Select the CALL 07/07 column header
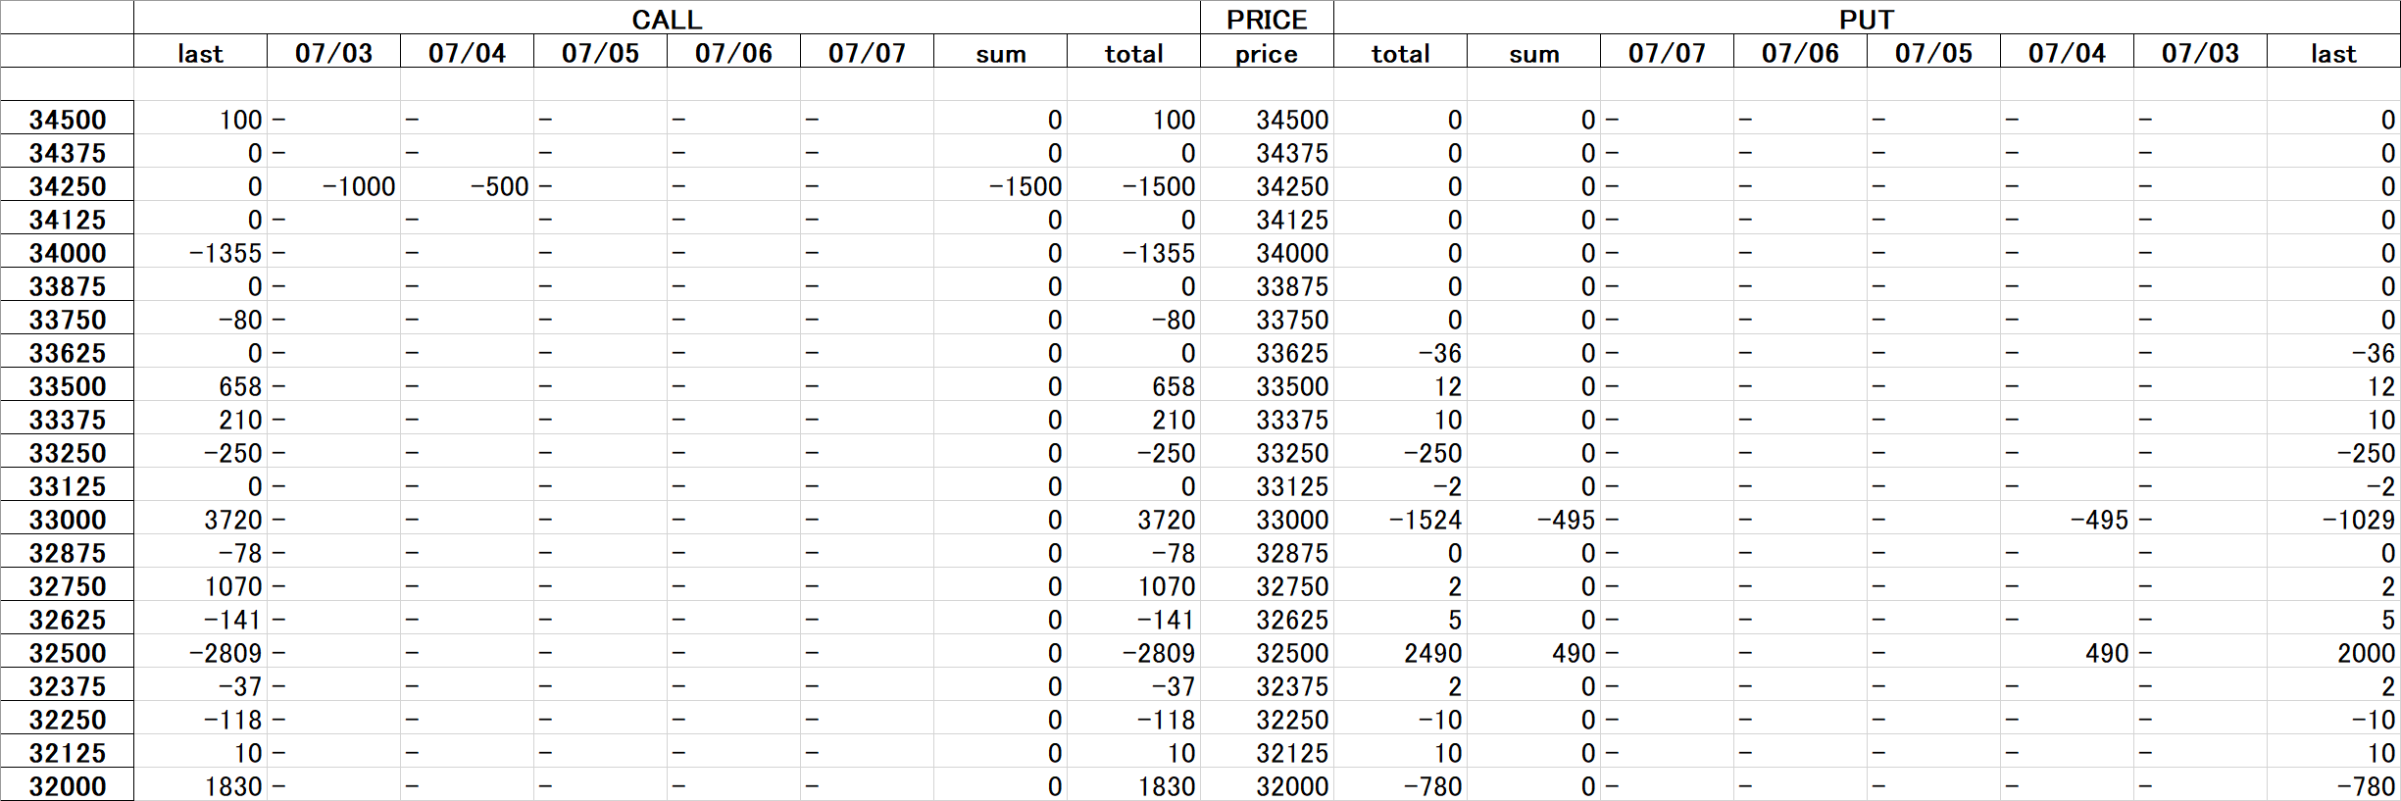The width and height of the screenshot is (2401, 801). pos(867,52)
